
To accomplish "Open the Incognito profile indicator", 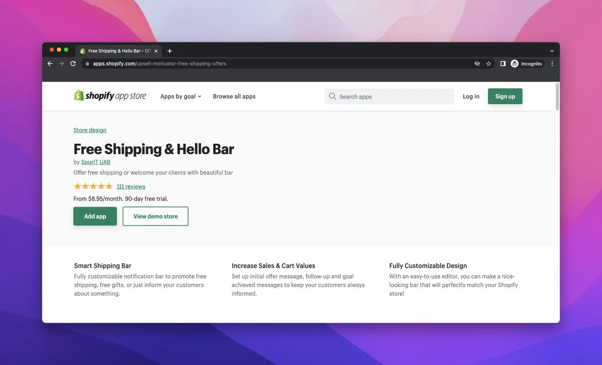I will 527,63.
